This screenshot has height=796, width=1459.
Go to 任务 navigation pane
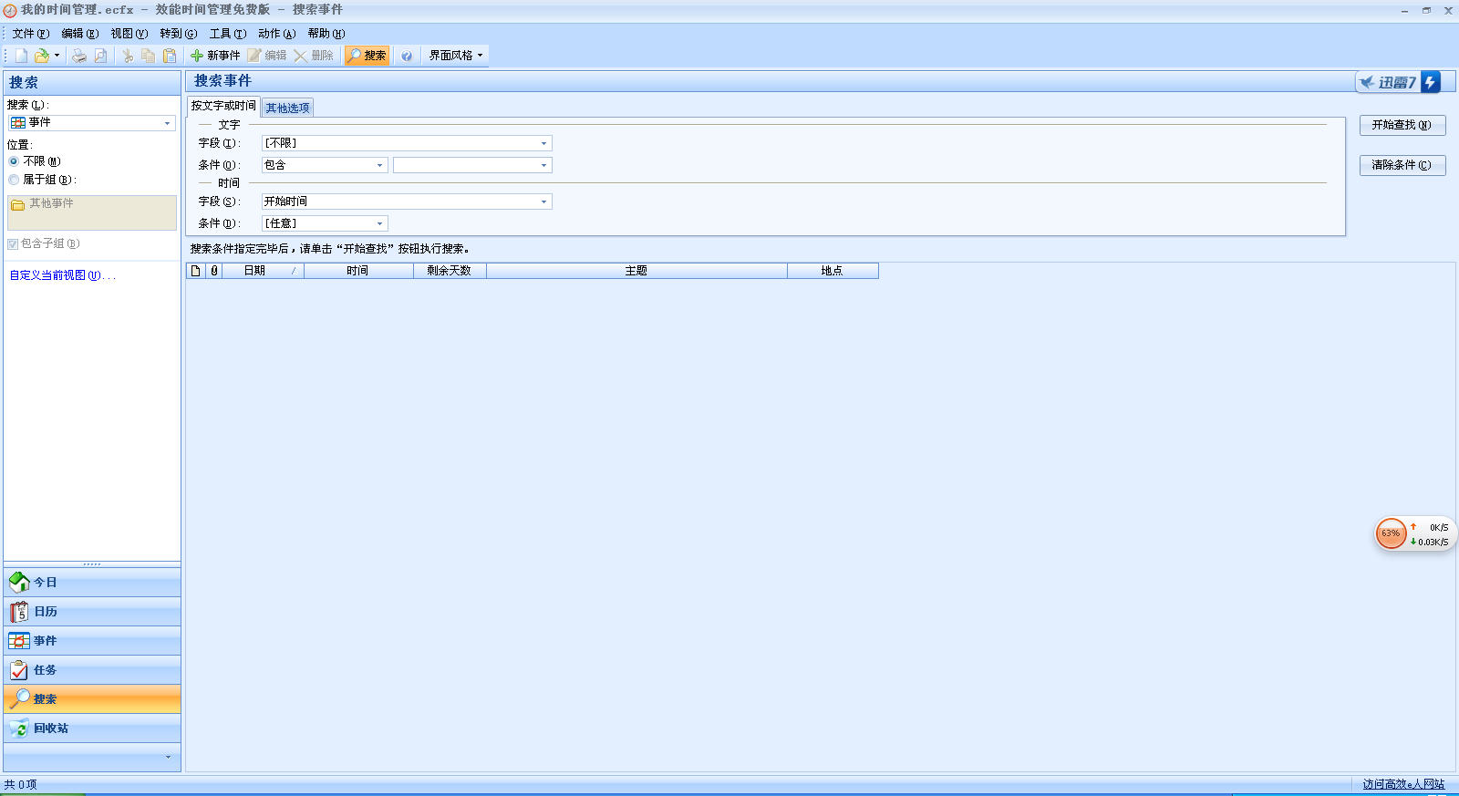click(x=92, y=670)
